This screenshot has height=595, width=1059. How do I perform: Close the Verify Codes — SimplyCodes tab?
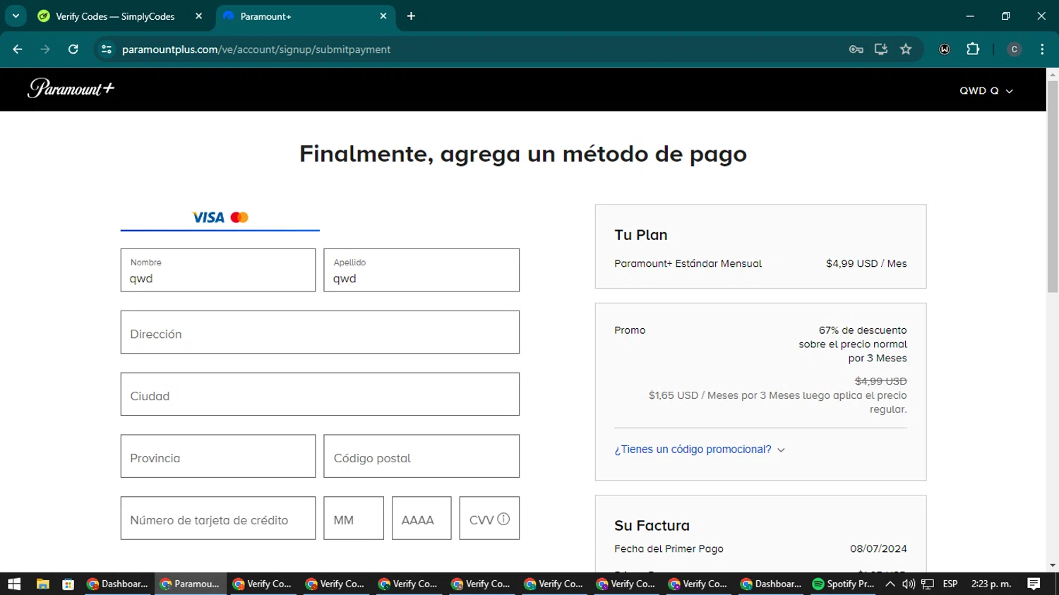198,16
